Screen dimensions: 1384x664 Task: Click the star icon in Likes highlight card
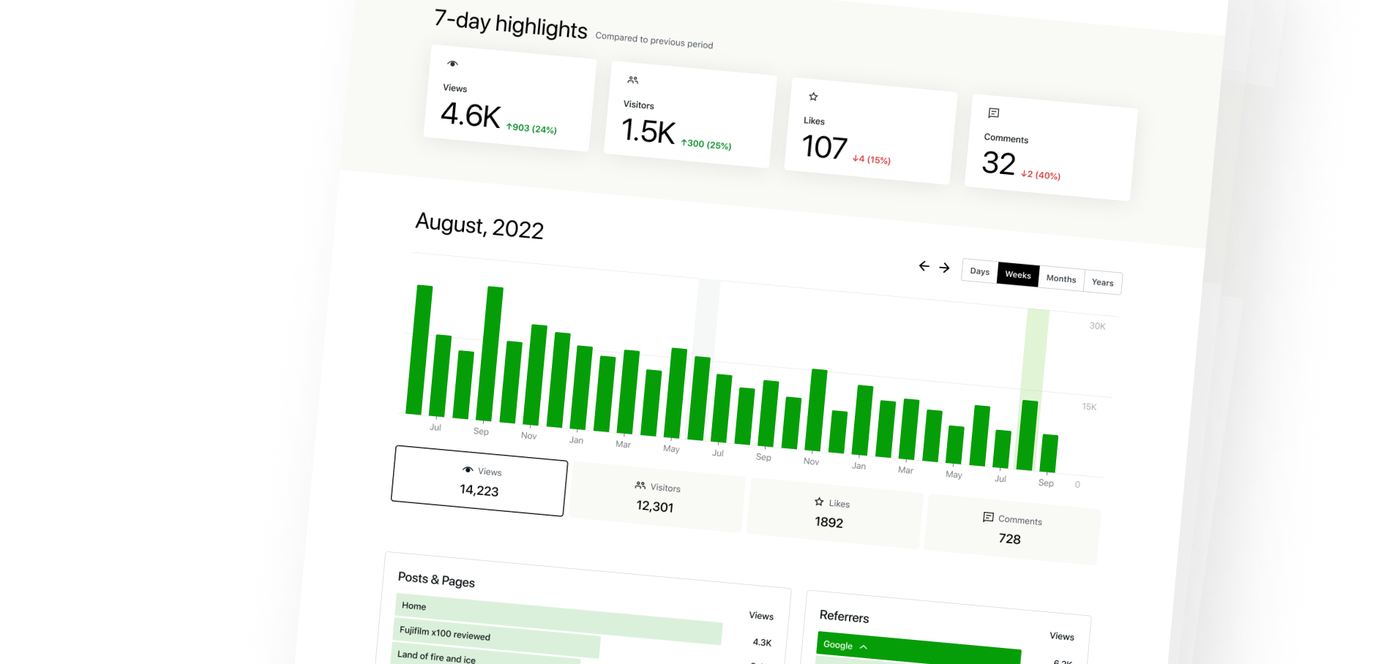pos(813,97)
